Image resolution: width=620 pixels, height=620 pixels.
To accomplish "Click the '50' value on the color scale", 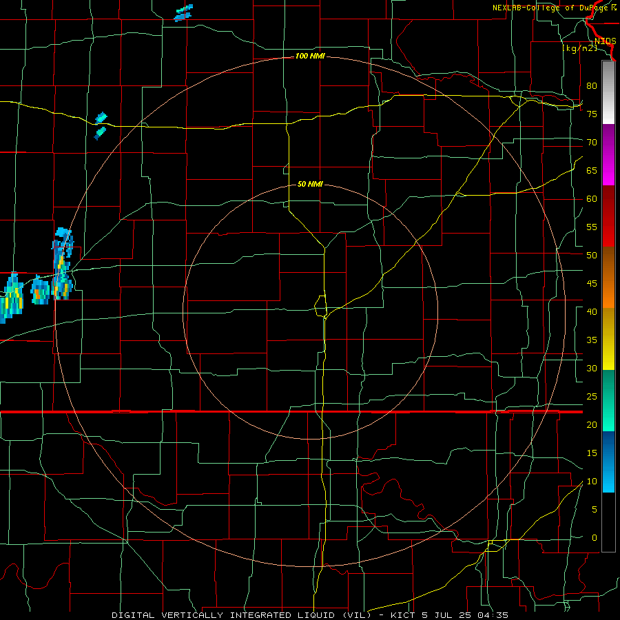I will [x=592, y=256].
